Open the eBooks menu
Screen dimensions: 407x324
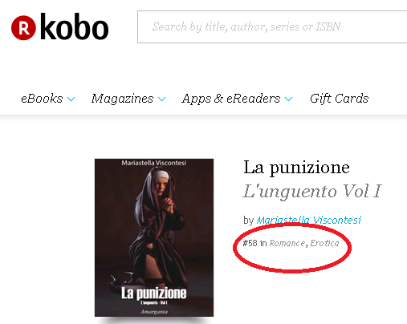tap(42, 99)
